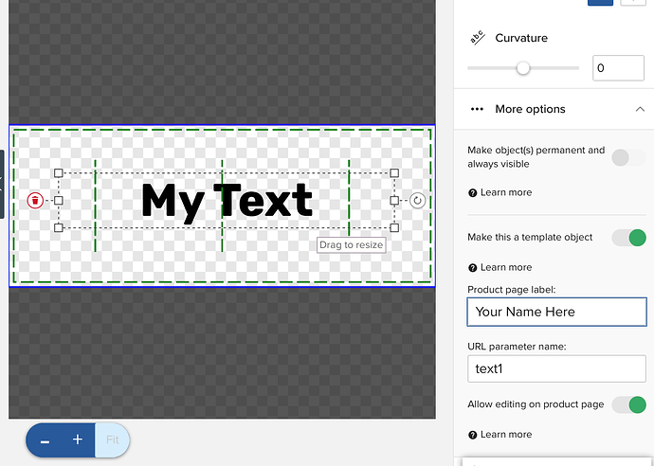Click the three-dots More options icon
Screen dimensions: 654x466
pyautogui.click(x=477, y=109)
